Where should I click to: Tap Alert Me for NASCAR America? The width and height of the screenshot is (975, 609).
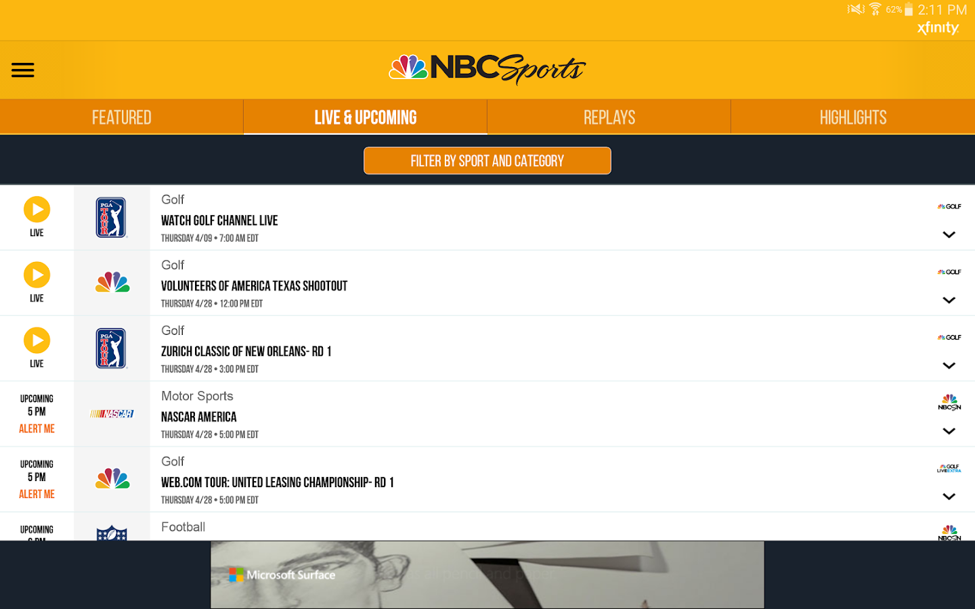37,428
